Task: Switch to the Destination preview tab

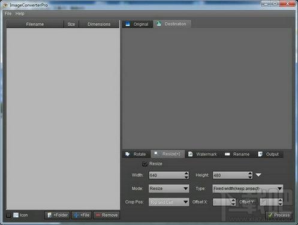Action: click(172, 24)
